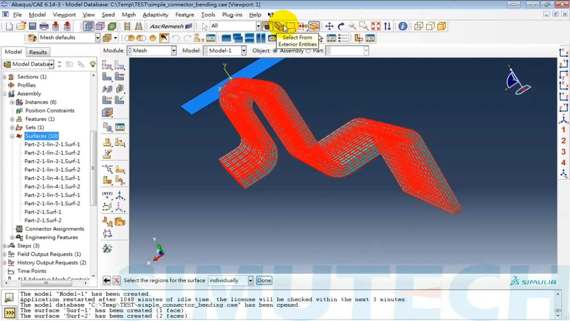Viewport: 570px width, 321px height.
Task: Click the model tree horizontal scrollbar
Action: [x=46, y=283]
